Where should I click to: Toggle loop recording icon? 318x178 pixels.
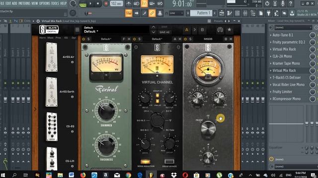point(160,3)
